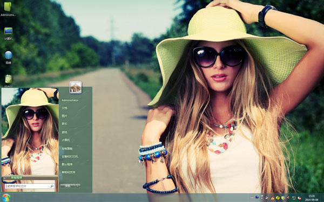Viewport: 324px width, 202px height.
Task: Open 控制面板 in Start menu
Action: pyautogui.click(x=67, y=149)
